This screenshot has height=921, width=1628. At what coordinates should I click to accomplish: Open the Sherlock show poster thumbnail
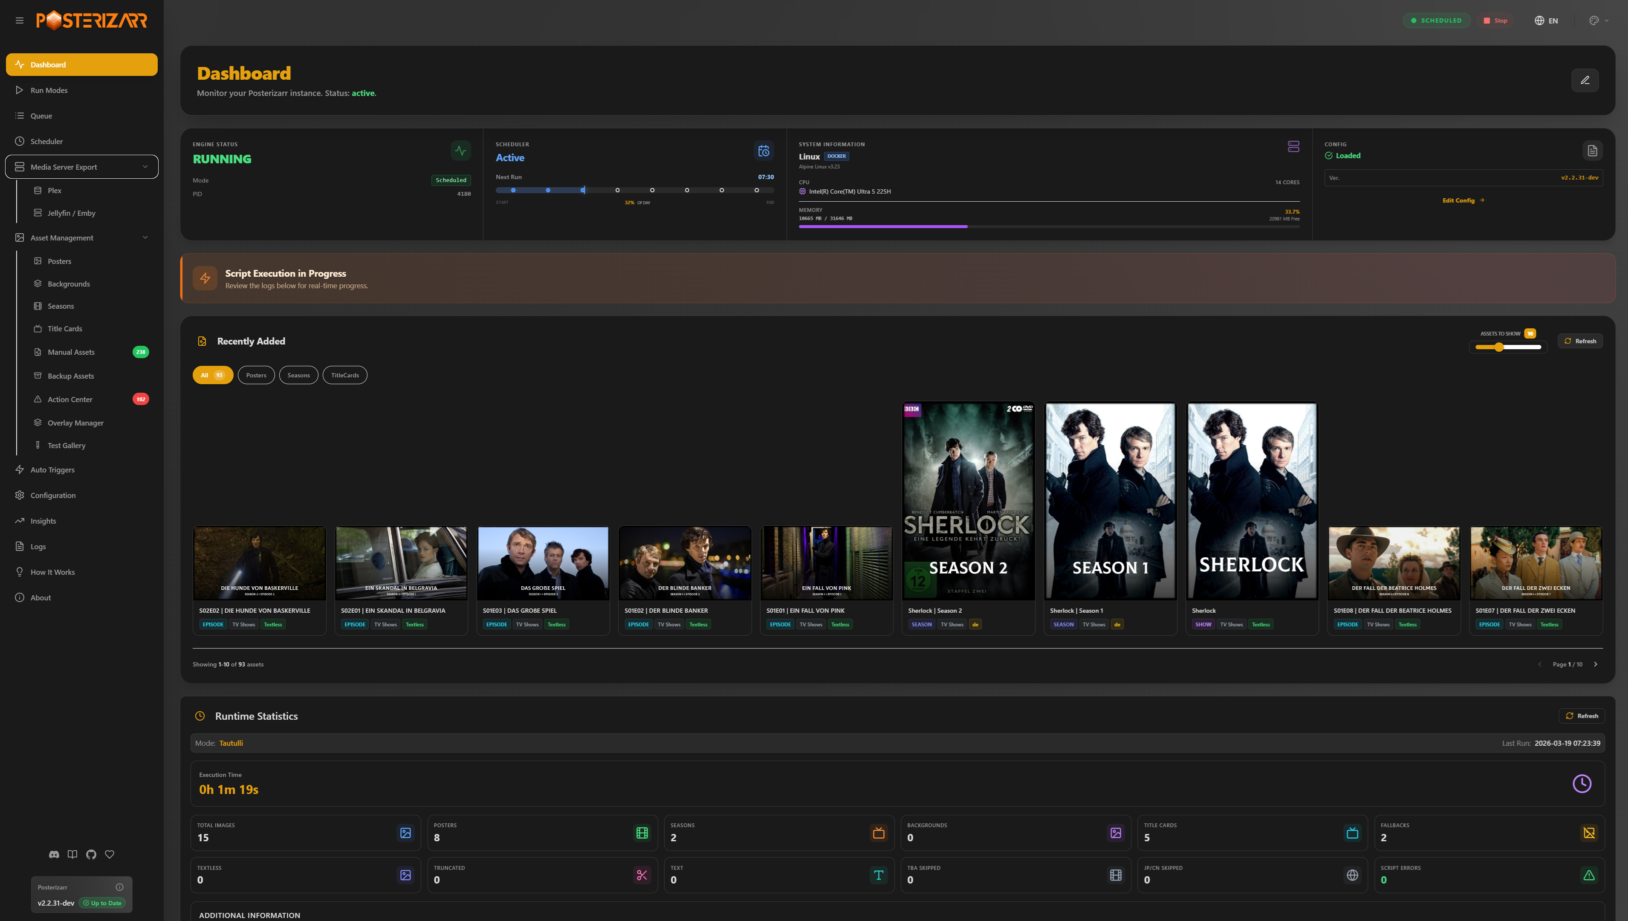(x=1252, y=501)
